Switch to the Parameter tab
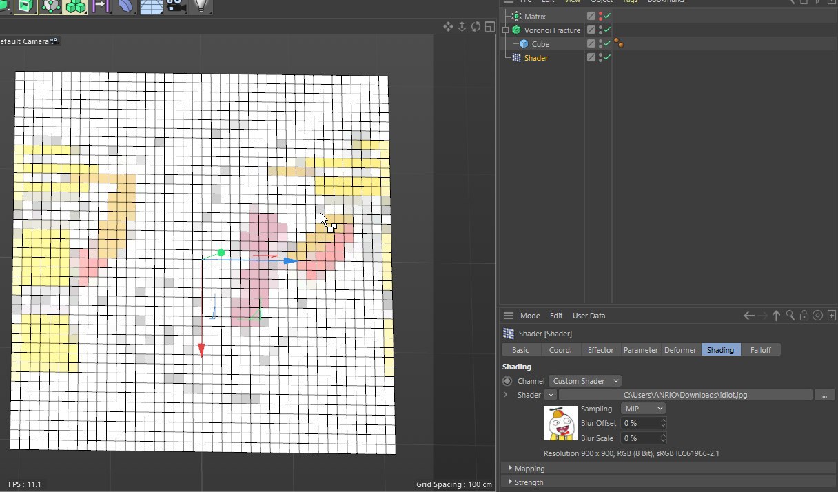This screenshot has height=492, width=838. pos(641,350)
